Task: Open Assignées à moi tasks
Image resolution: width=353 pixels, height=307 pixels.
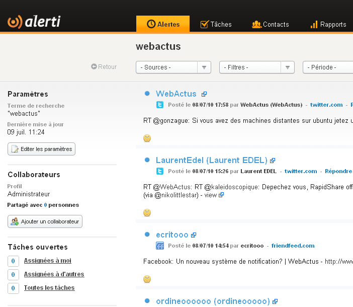Action: pos(47,261)
